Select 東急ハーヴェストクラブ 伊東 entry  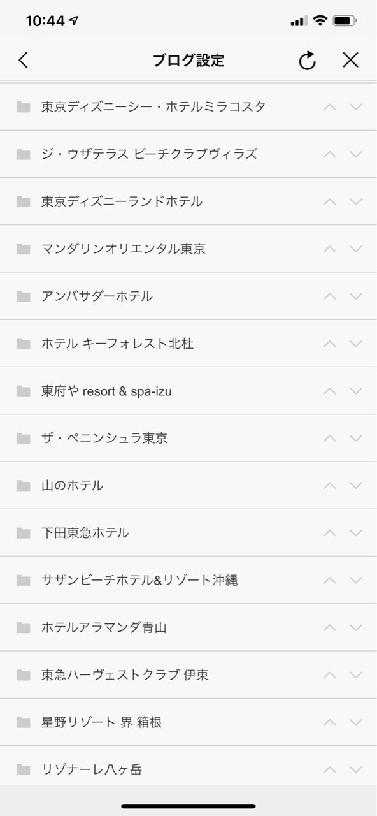(x=125, y=674)
